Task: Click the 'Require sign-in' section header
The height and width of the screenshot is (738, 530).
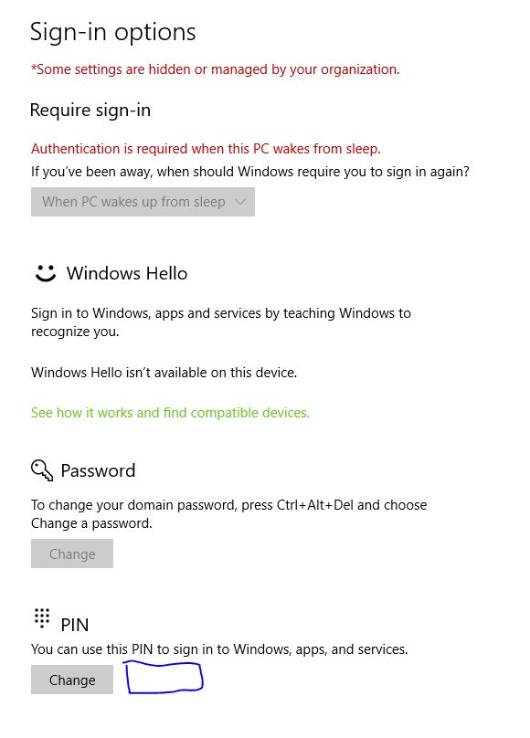Action: [90, 110]
